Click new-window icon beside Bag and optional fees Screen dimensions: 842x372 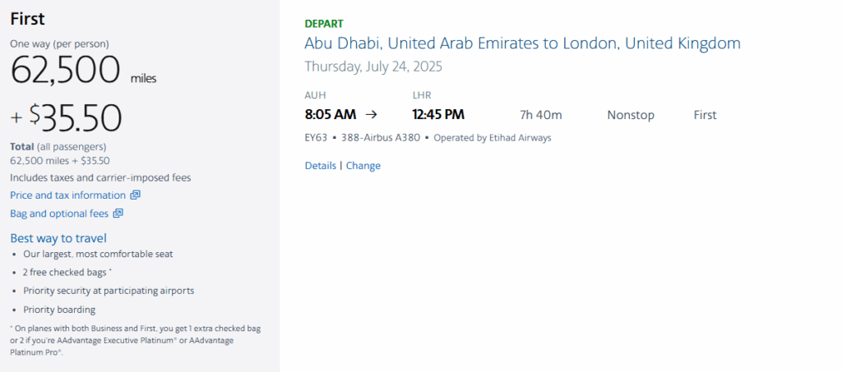(x=118, y=214)
